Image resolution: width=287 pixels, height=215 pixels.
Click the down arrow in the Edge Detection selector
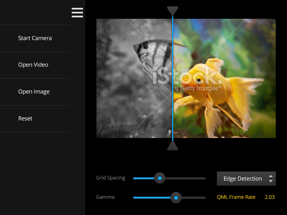pos(270,181)
